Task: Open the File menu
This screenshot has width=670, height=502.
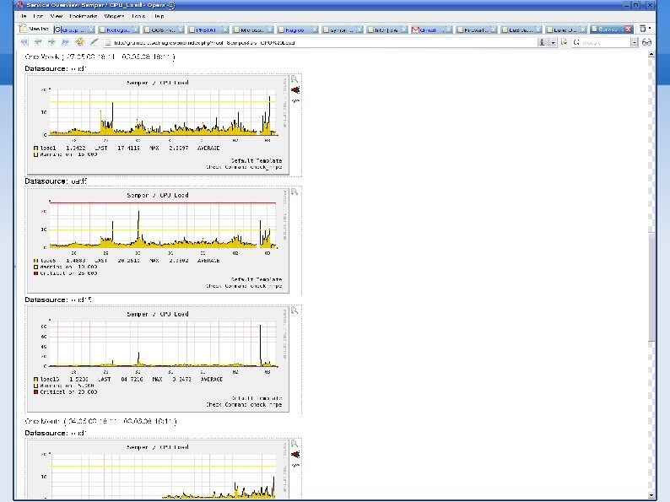Action: (24, 16)
